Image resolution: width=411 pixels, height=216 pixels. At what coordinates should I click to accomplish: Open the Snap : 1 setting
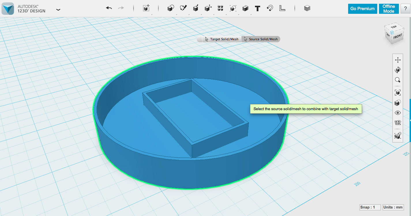(370, 207)
